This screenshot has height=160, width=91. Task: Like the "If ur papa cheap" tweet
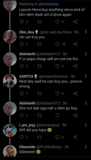57,66
